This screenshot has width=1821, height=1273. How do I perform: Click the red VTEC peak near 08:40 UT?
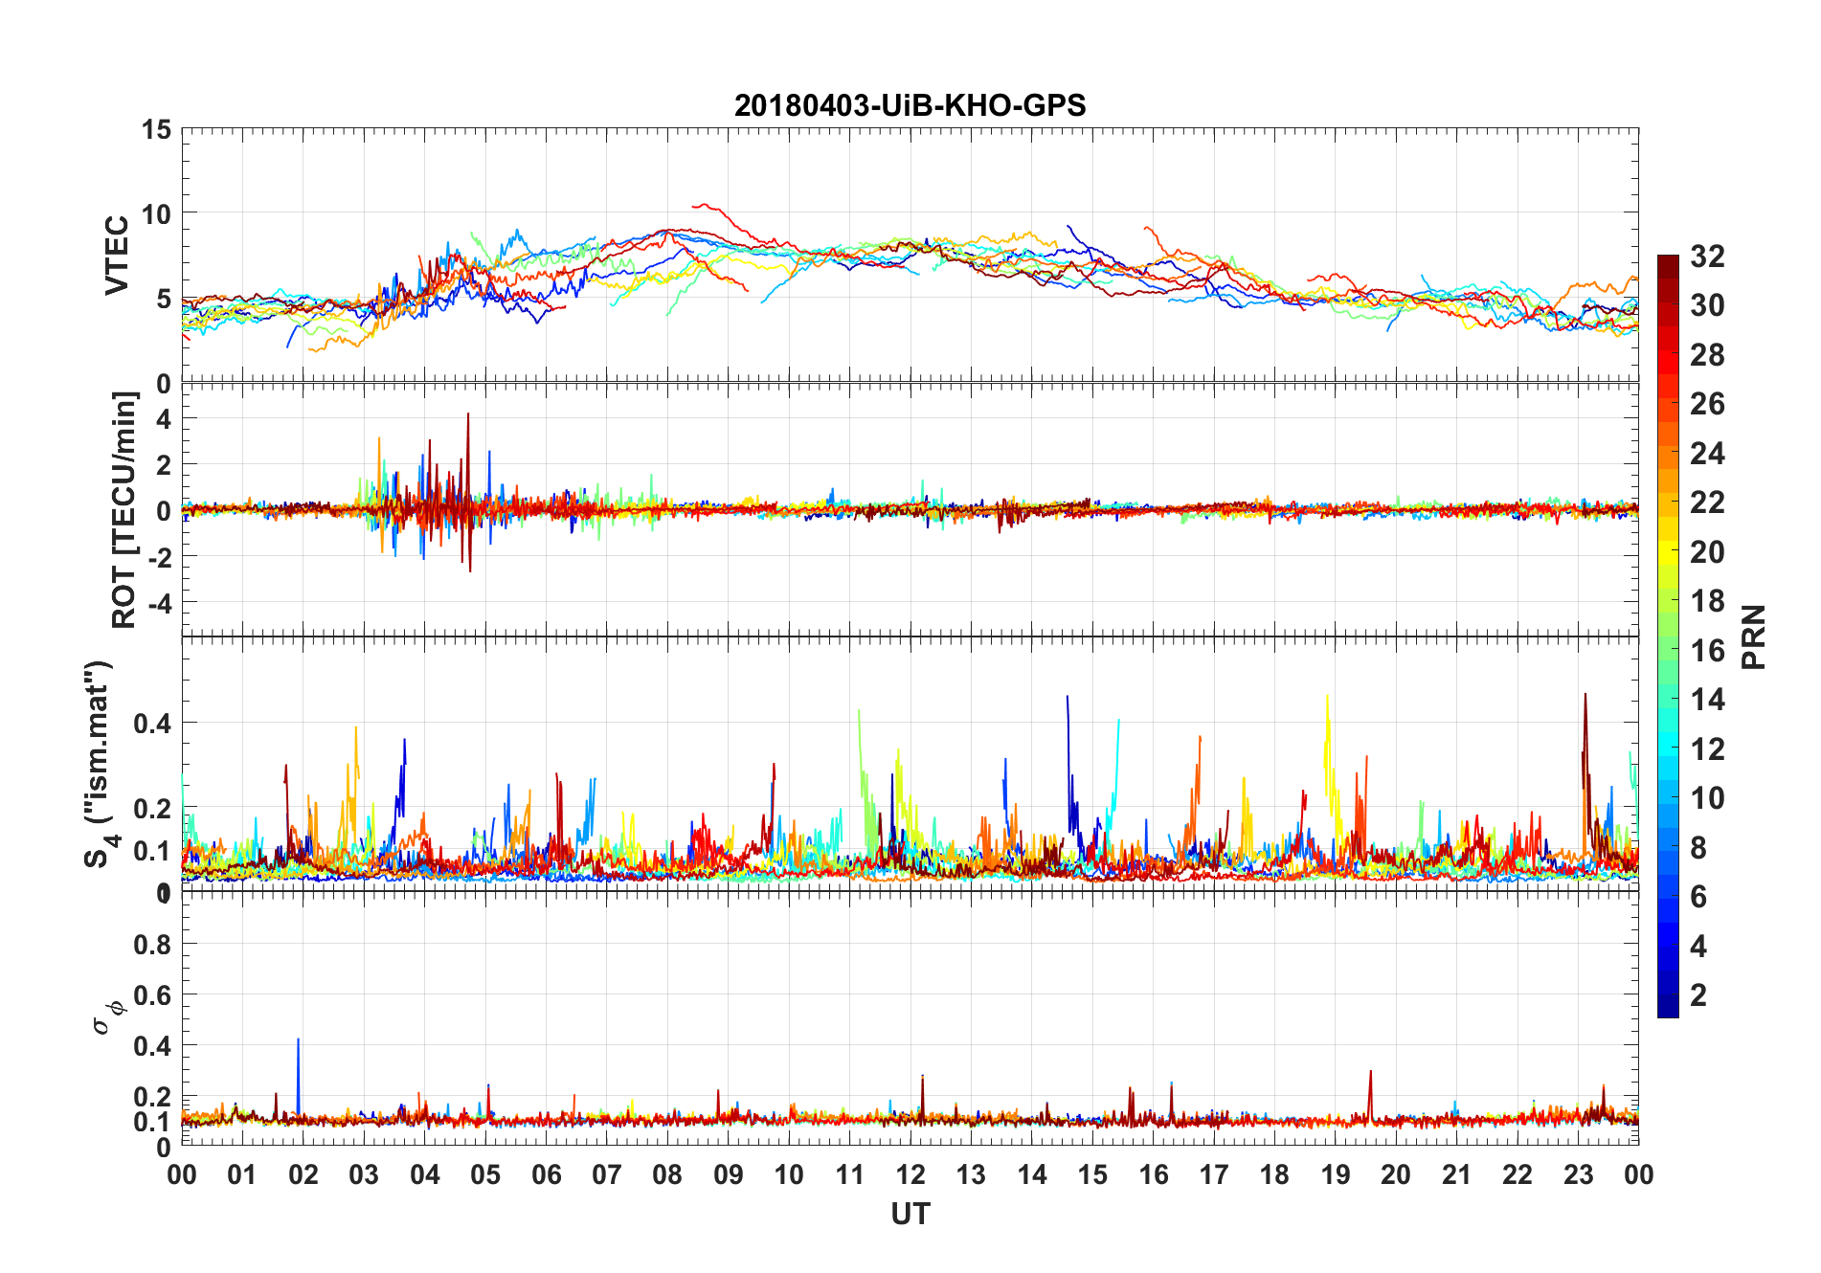point(706,205)
